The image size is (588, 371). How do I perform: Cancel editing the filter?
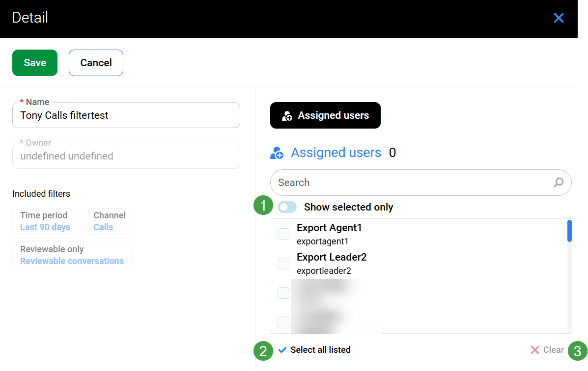click(96, 63)
